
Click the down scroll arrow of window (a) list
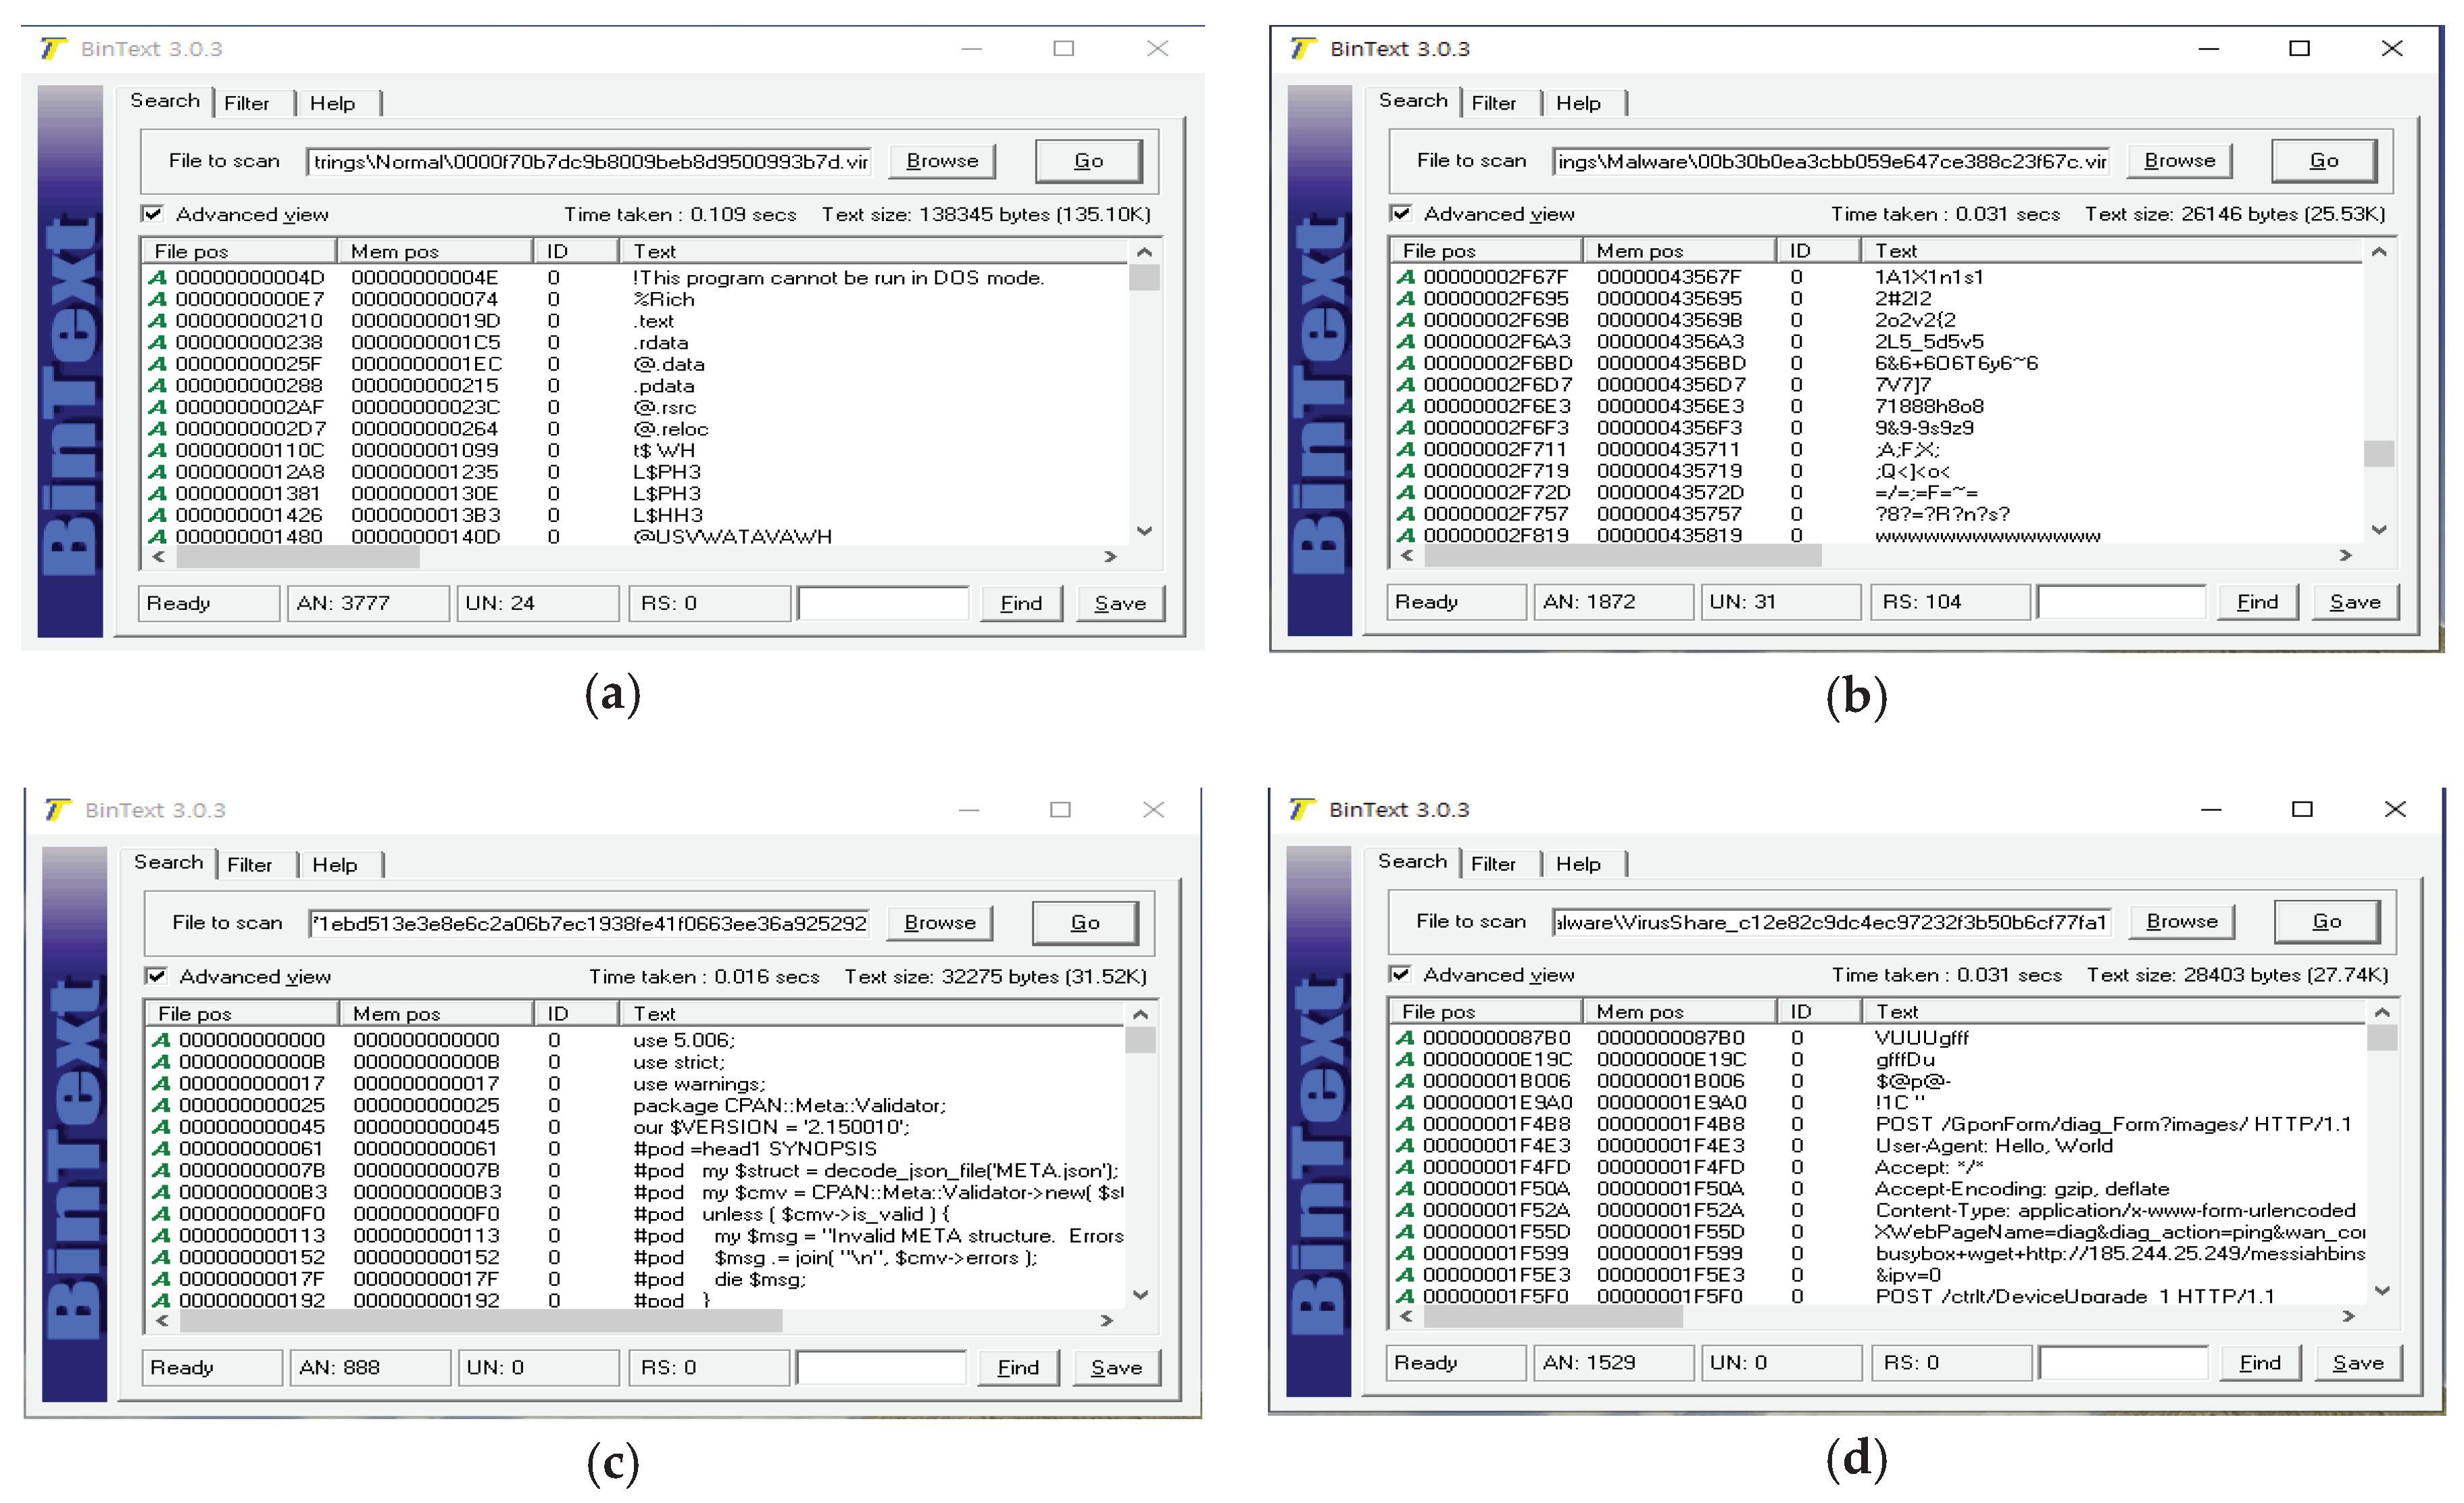pos(1145,531)
